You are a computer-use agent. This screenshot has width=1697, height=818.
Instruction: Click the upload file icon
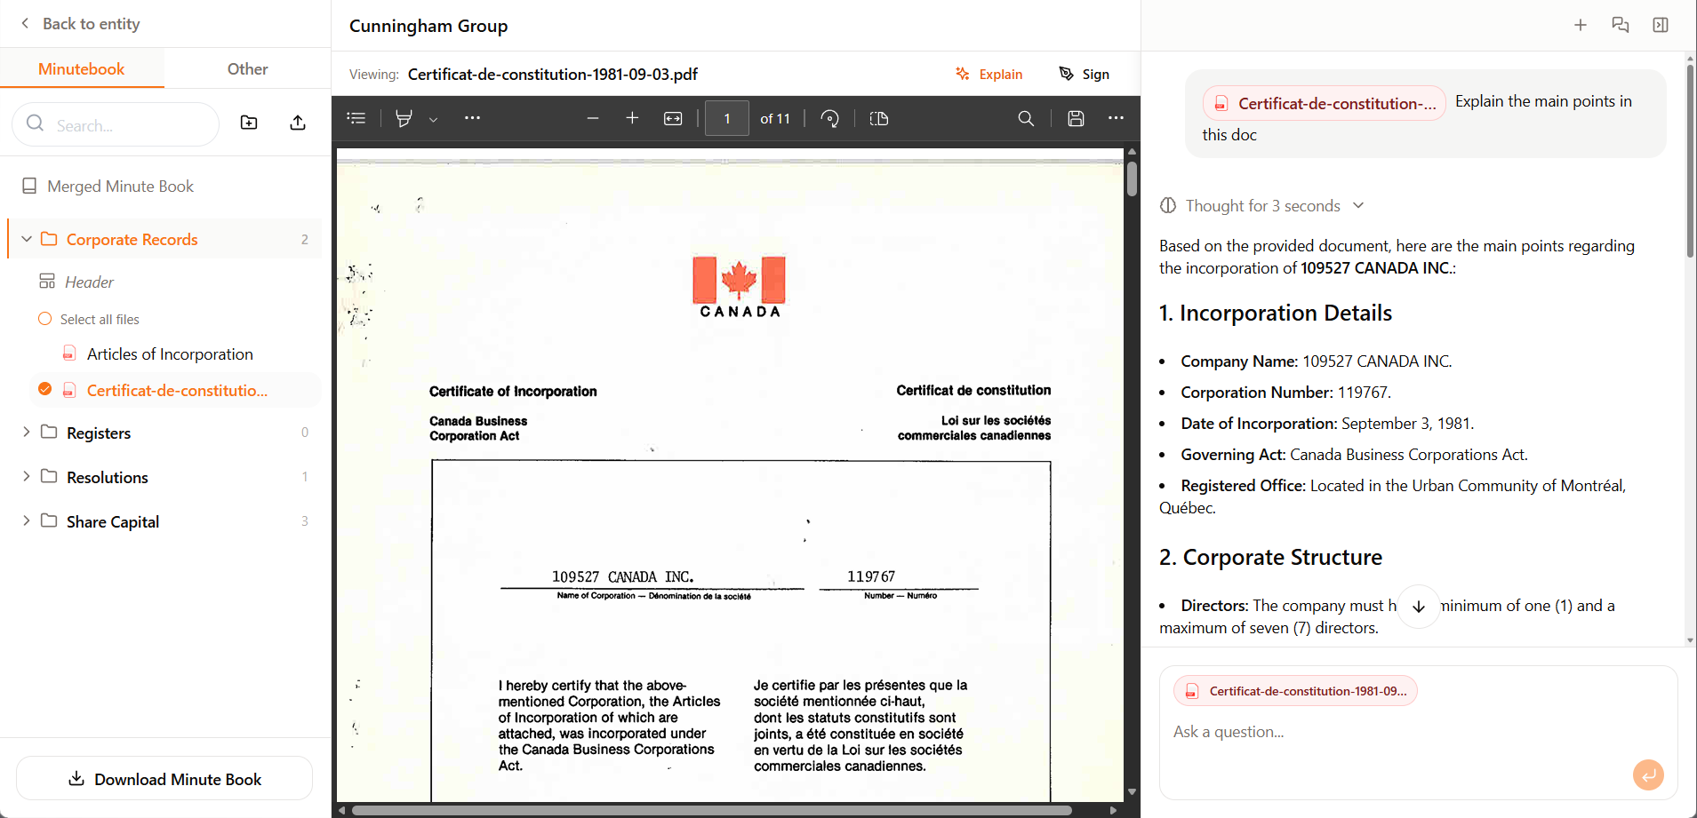click(298, 123)
